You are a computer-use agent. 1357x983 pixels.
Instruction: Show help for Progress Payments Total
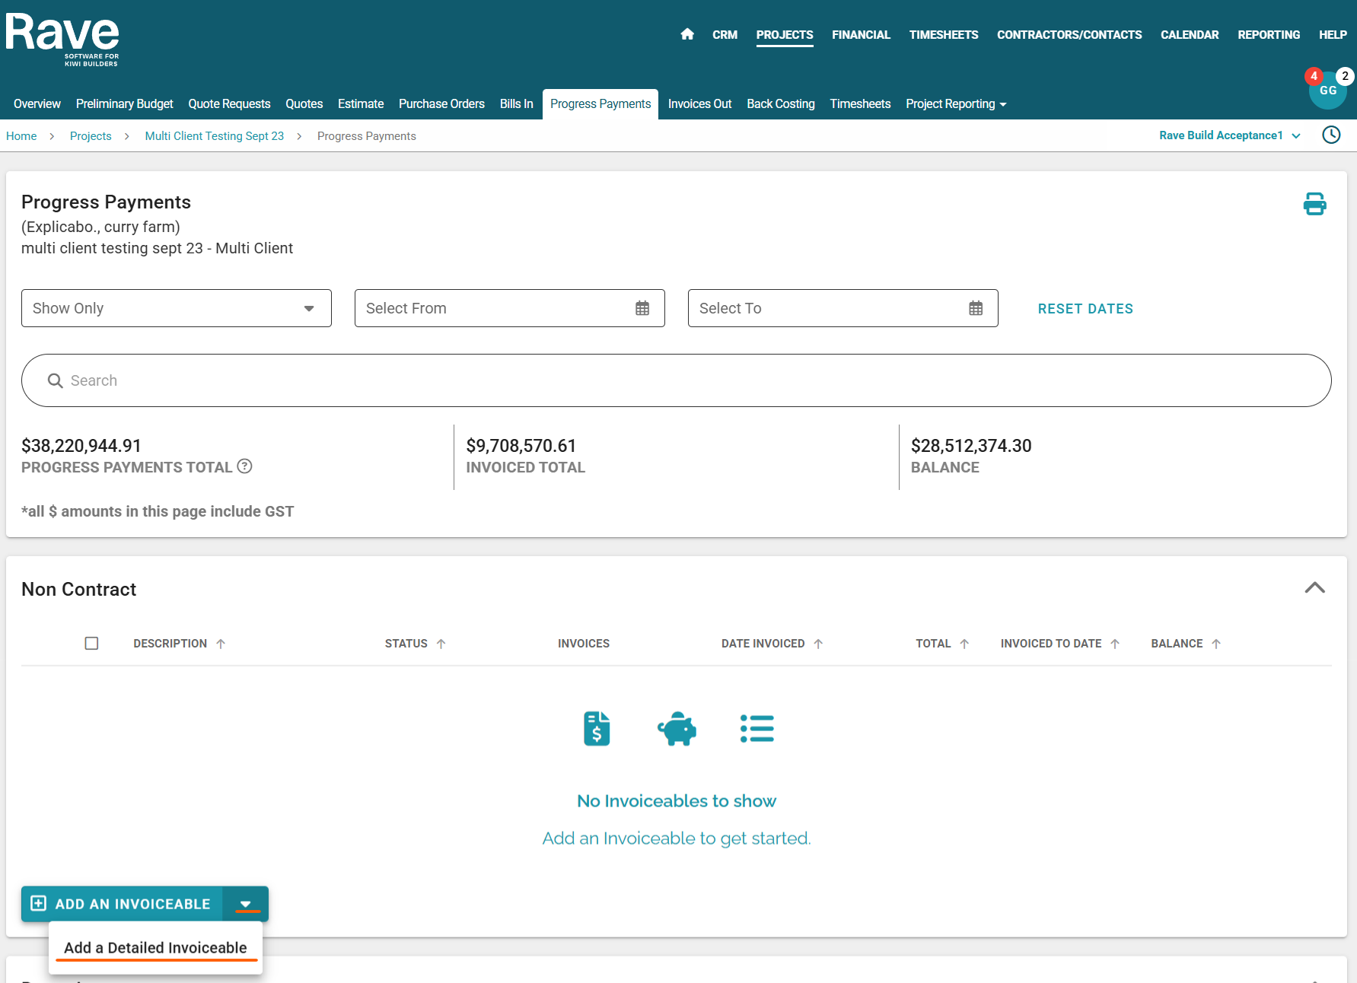(244, 466)
